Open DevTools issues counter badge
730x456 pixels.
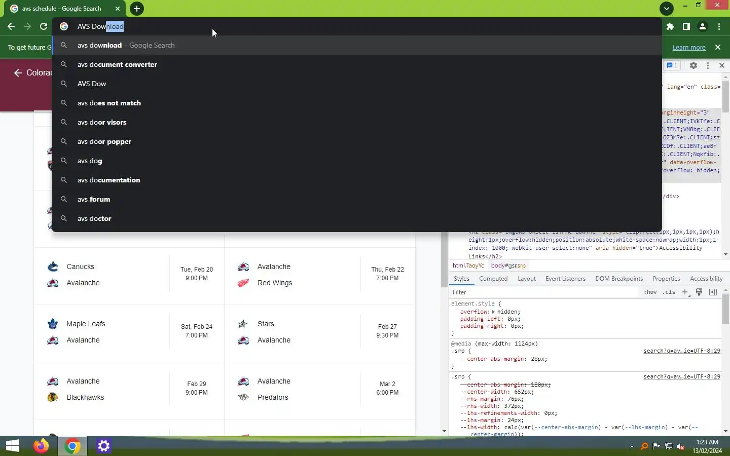672,65
